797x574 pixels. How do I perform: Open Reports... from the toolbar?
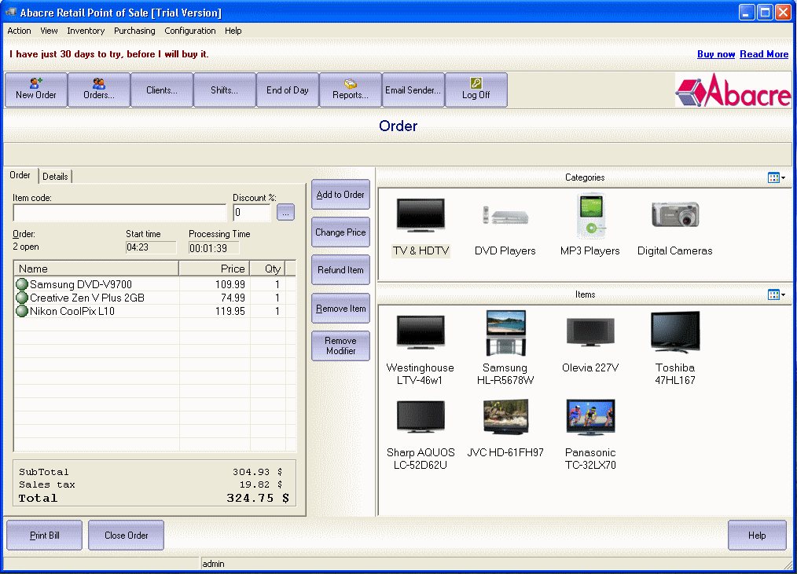(x=351, y=90)
